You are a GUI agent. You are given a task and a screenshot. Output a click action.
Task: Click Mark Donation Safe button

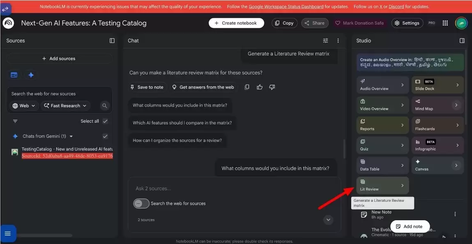pyautogui.click(x=360, y=23)
